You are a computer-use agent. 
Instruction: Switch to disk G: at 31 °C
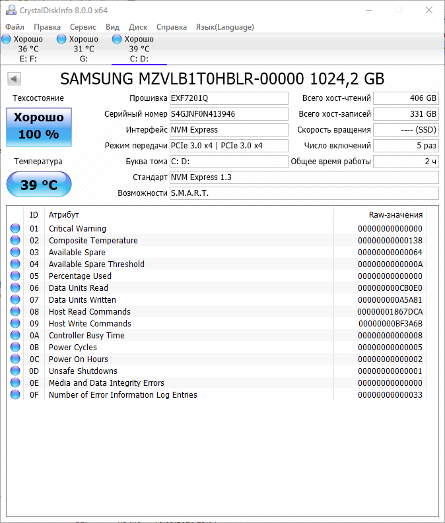click(x=83, y=49)
